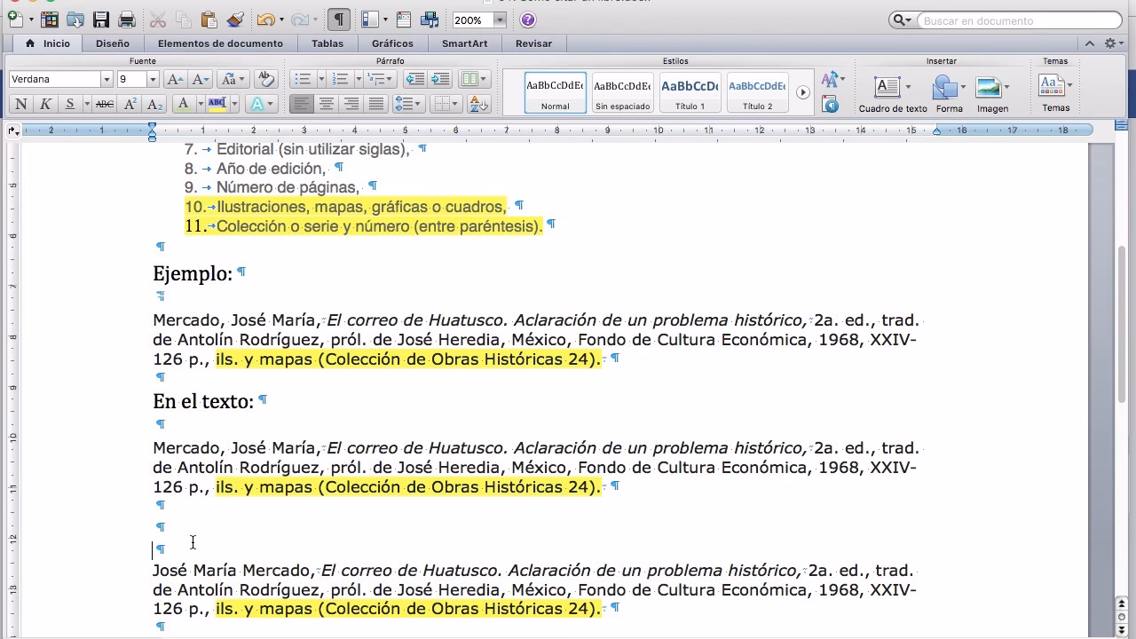This screenshot has height=639, width=1136.
Task: Toggle bold formatting with the N button
Action: (20, 103)
